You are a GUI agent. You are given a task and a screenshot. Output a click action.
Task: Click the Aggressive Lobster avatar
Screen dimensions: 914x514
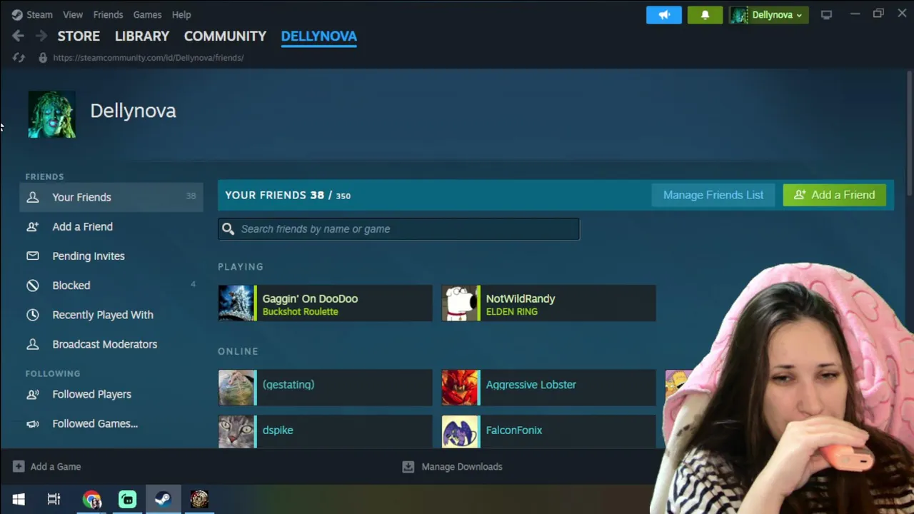(459, 388)
